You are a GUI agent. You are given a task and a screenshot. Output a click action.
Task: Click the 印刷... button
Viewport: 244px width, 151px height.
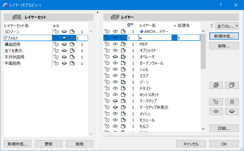click(x=224, y=128)
